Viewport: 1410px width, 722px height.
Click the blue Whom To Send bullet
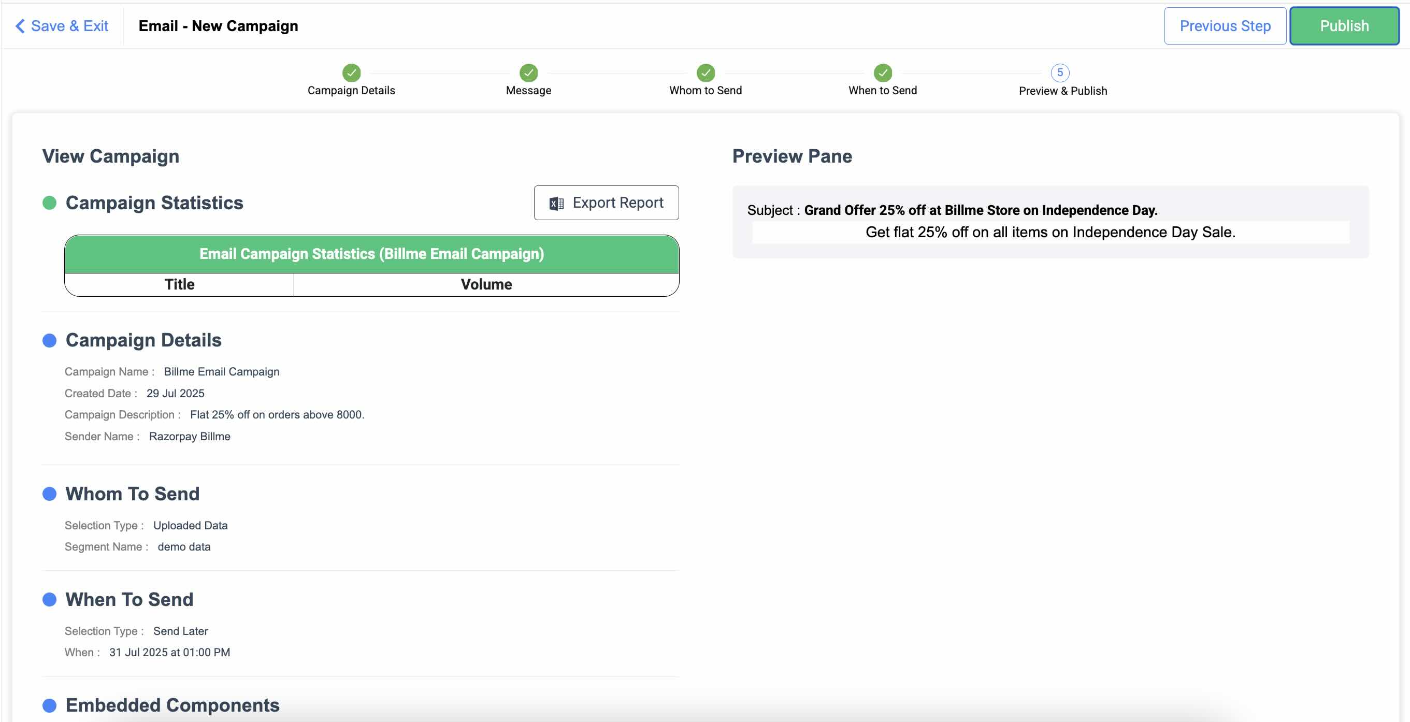pos(49,494)
